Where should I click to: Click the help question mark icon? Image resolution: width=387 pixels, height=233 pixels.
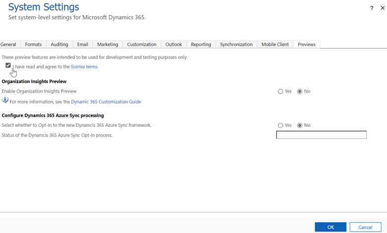click(372, 8)
